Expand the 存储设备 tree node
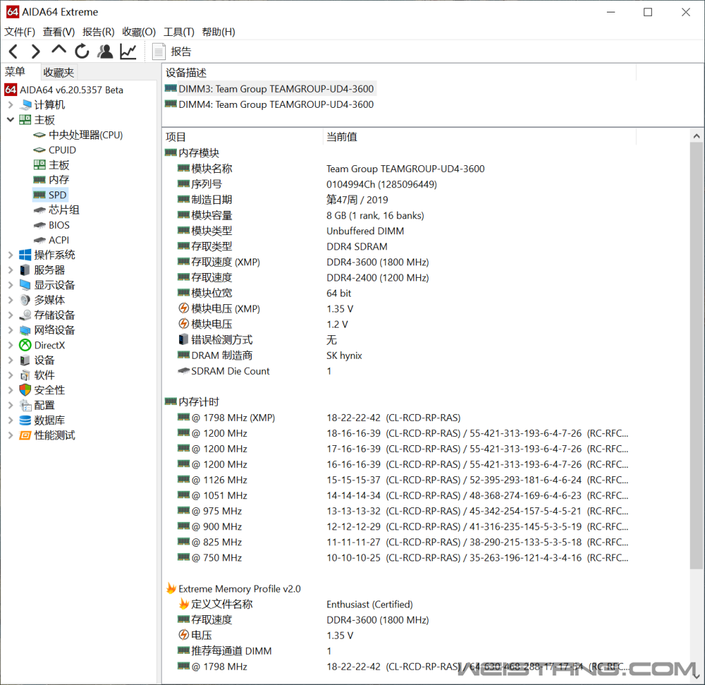This screenshot has width=705, height=685. (10, 315)
